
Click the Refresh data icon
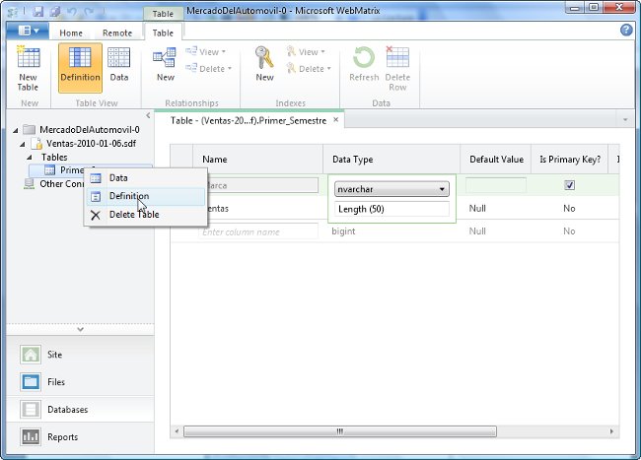(x=364, y=64)
